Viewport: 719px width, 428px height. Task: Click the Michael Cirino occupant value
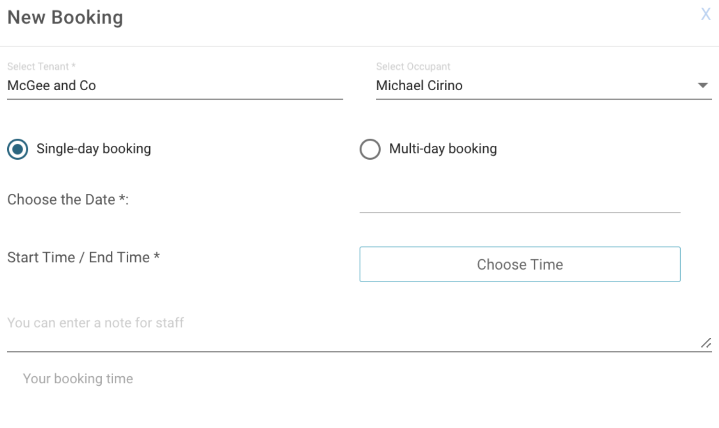[x=419, y=86]
